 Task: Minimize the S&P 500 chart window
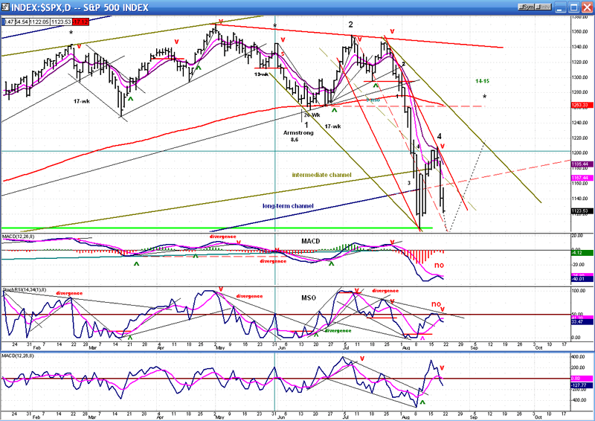coord(561,7)
